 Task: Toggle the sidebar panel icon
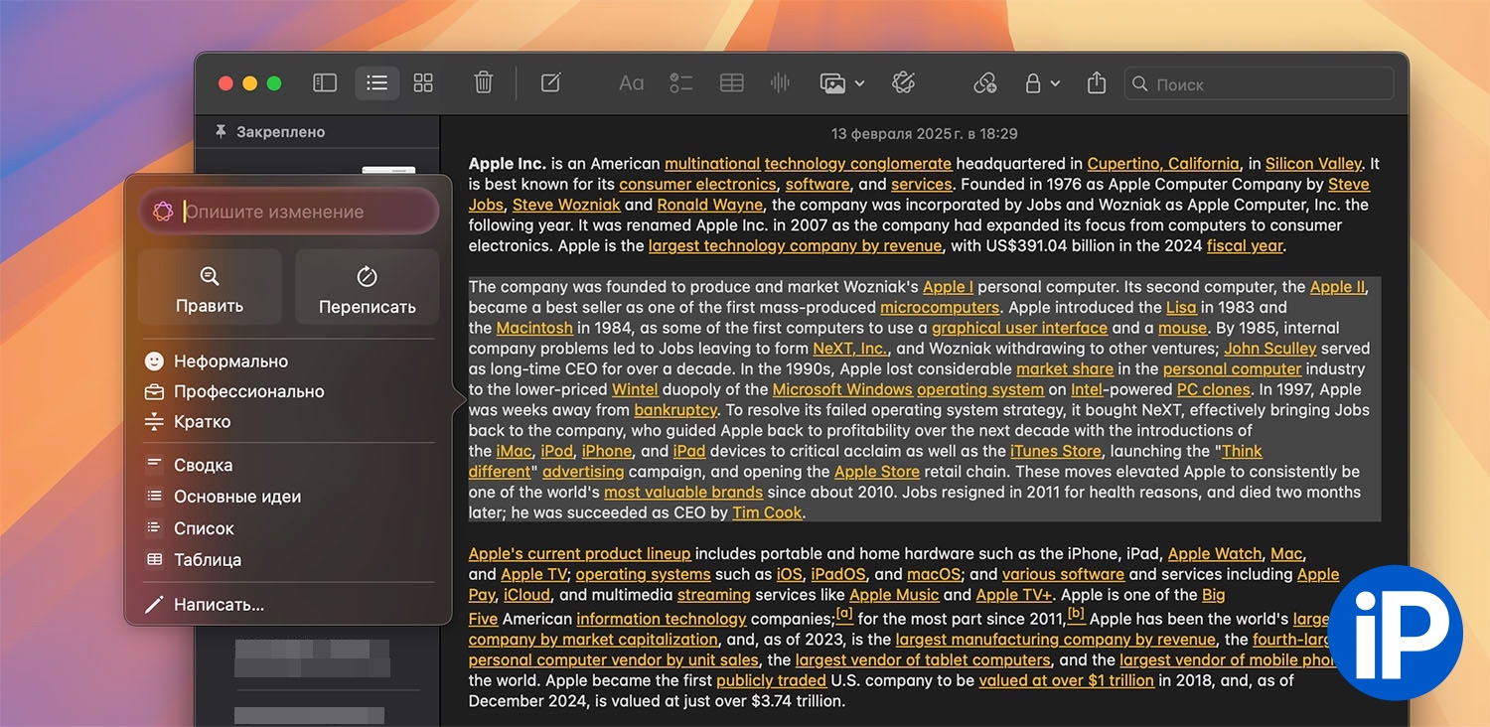pyautogui.click(x=325, y=83)
